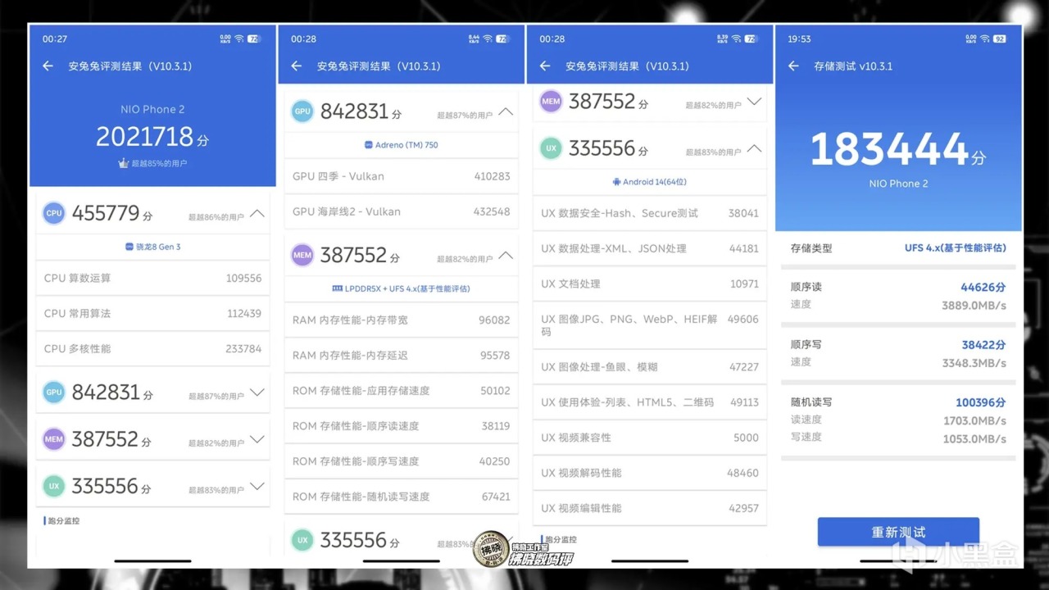The height and width of the screenshot is (590, 1049).
Task: Select CPU 算数运算 109556 row
Action: 153,278
